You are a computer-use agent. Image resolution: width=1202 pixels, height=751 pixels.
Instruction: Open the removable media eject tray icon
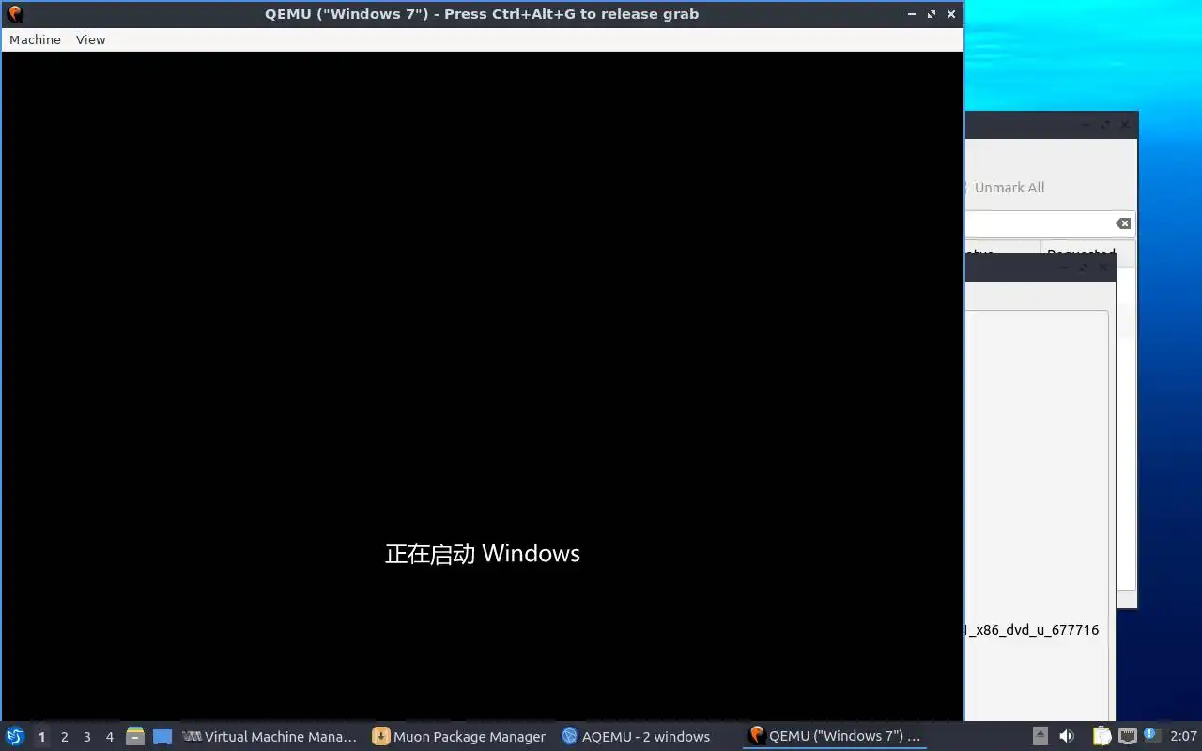[1040, 736]
